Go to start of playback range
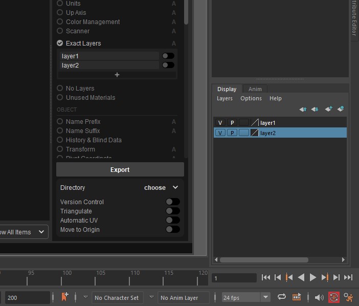 tap(265, 277)
